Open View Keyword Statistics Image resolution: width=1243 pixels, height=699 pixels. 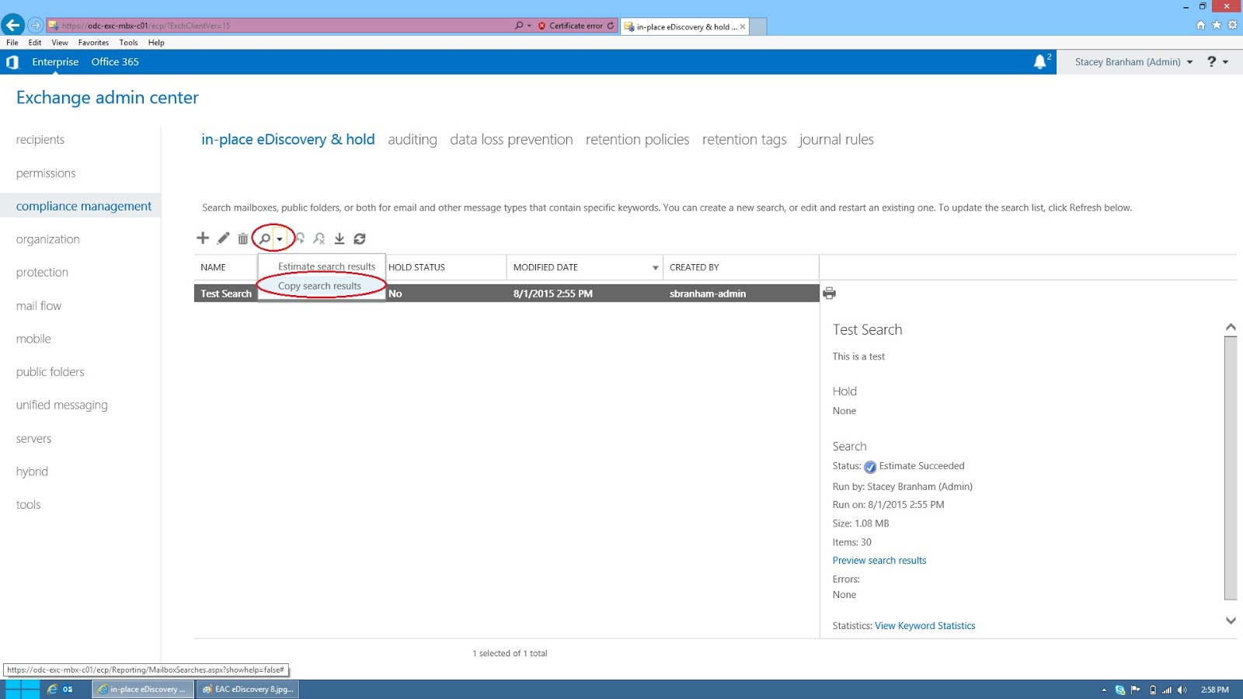(x=924, y=625)
